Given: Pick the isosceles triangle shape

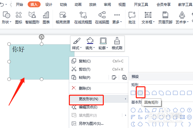Looking at the screenshot, I should tap(140, 110).
